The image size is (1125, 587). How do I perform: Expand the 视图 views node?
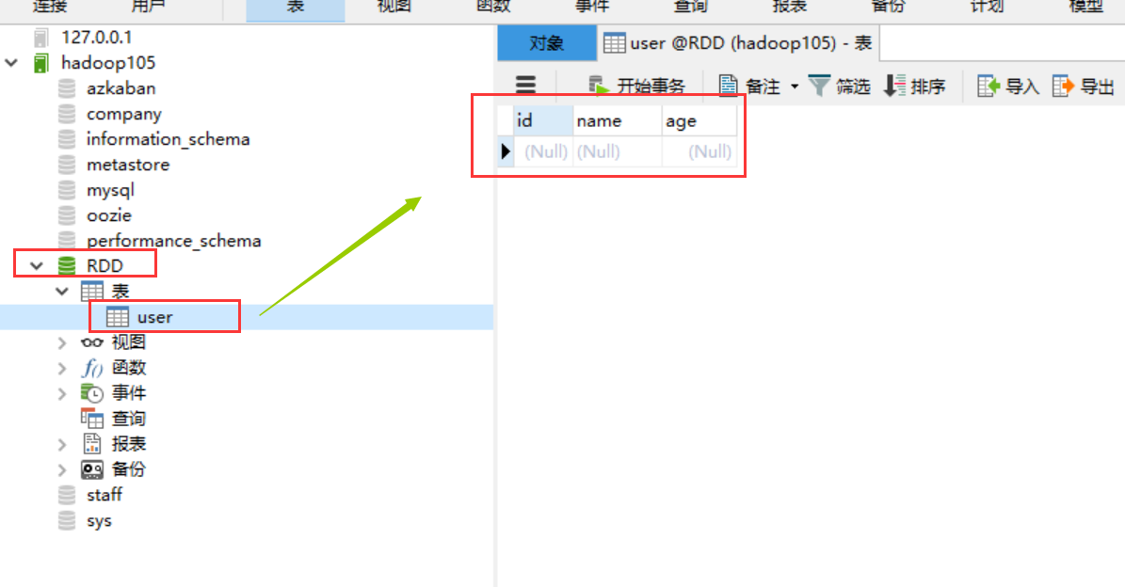click(x=62, y=342)
